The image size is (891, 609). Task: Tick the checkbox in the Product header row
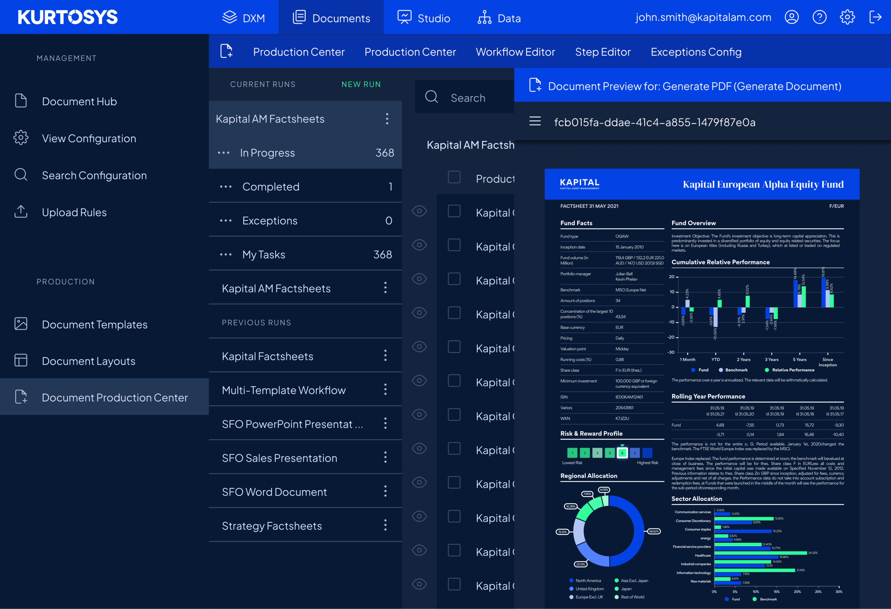coord(454,177)
